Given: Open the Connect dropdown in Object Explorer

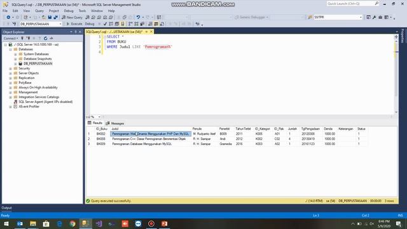Looking at the screenshot, I should [11, 38].
